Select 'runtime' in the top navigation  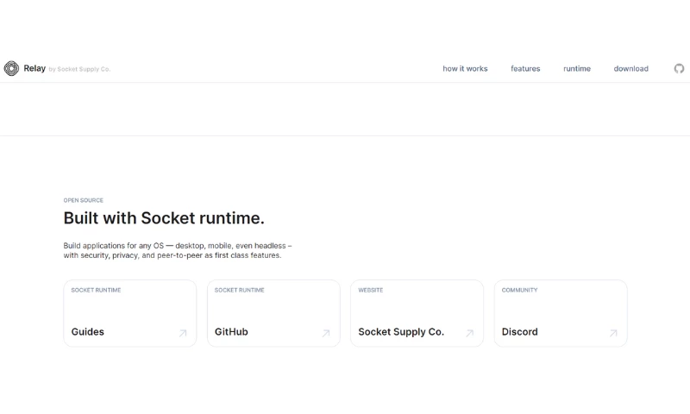click(x=577, y=69)
